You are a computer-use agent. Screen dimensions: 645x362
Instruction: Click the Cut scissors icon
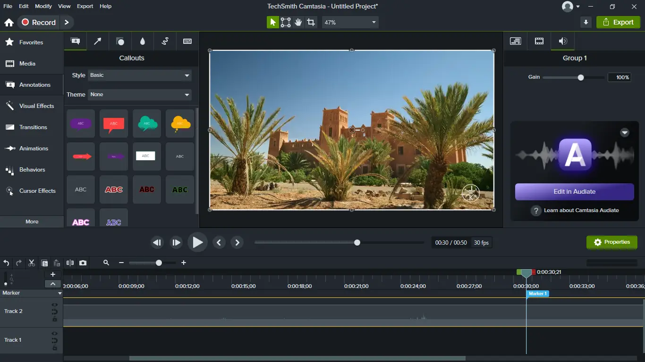(32, 263)
